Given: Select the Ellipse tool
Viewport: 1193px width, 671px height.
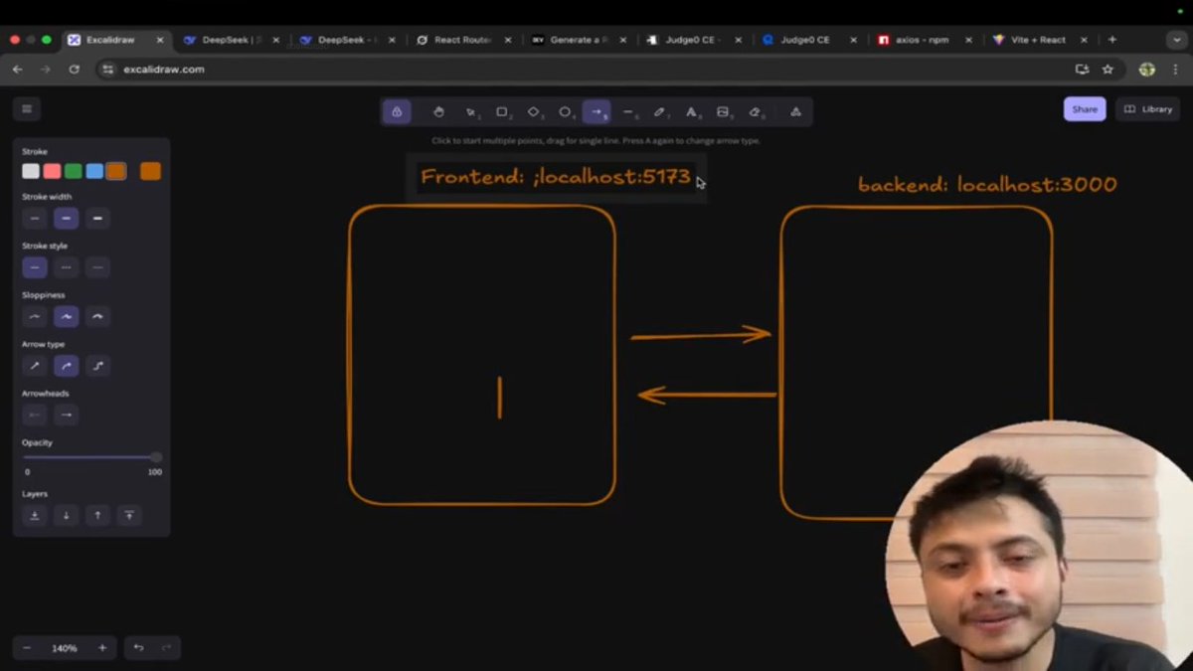Looking at the screenshot, I should (566, 111).
